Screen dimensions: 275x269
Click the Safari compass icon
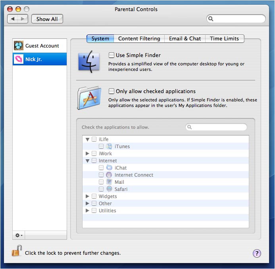point(109,189)
